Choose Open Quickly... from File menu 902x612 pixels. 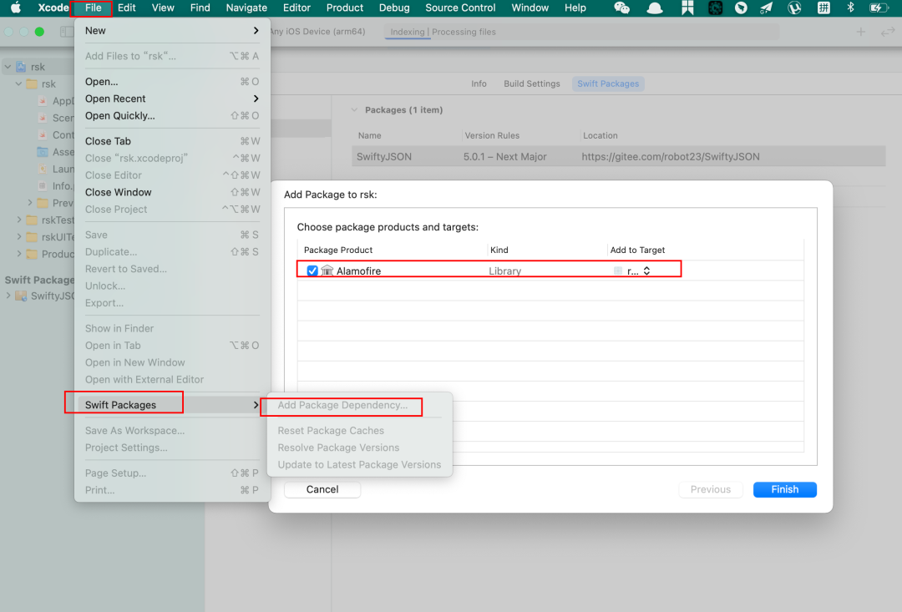pos(172,115)
